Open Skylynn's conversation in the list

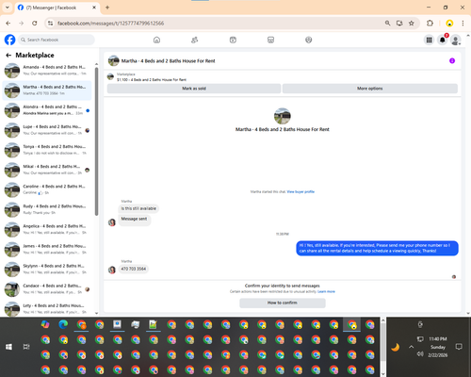click(47, 270)
